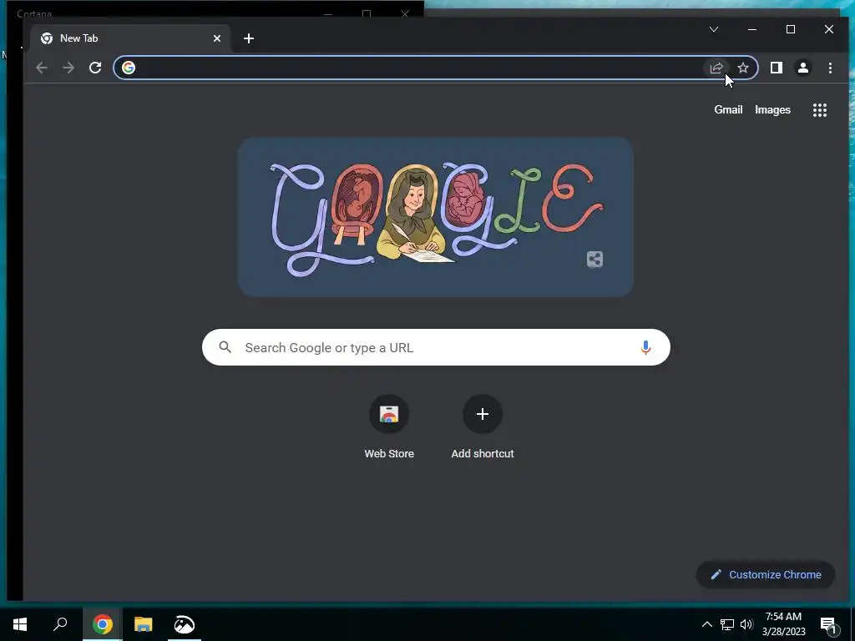855x641 pixels.
Task: Open Google Images link
Action: click(772, 109)
